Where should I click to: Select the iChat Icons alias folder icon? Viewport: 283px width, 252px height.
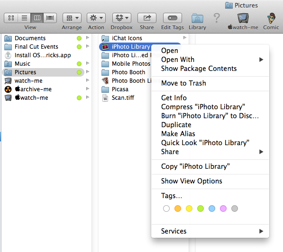point(105,38)
